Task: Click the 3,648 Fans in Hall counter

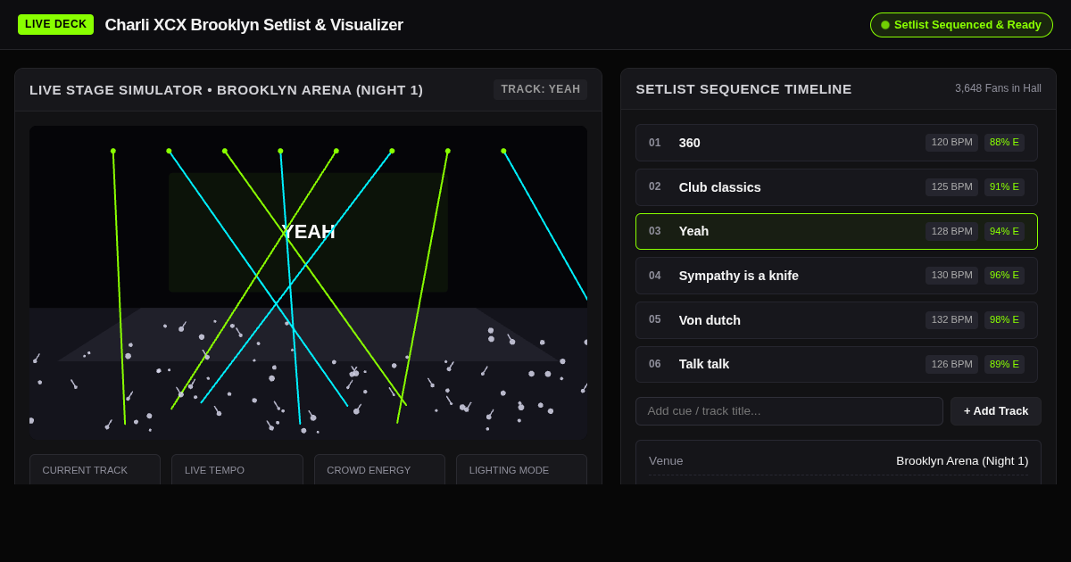Action: pos(998,88)
